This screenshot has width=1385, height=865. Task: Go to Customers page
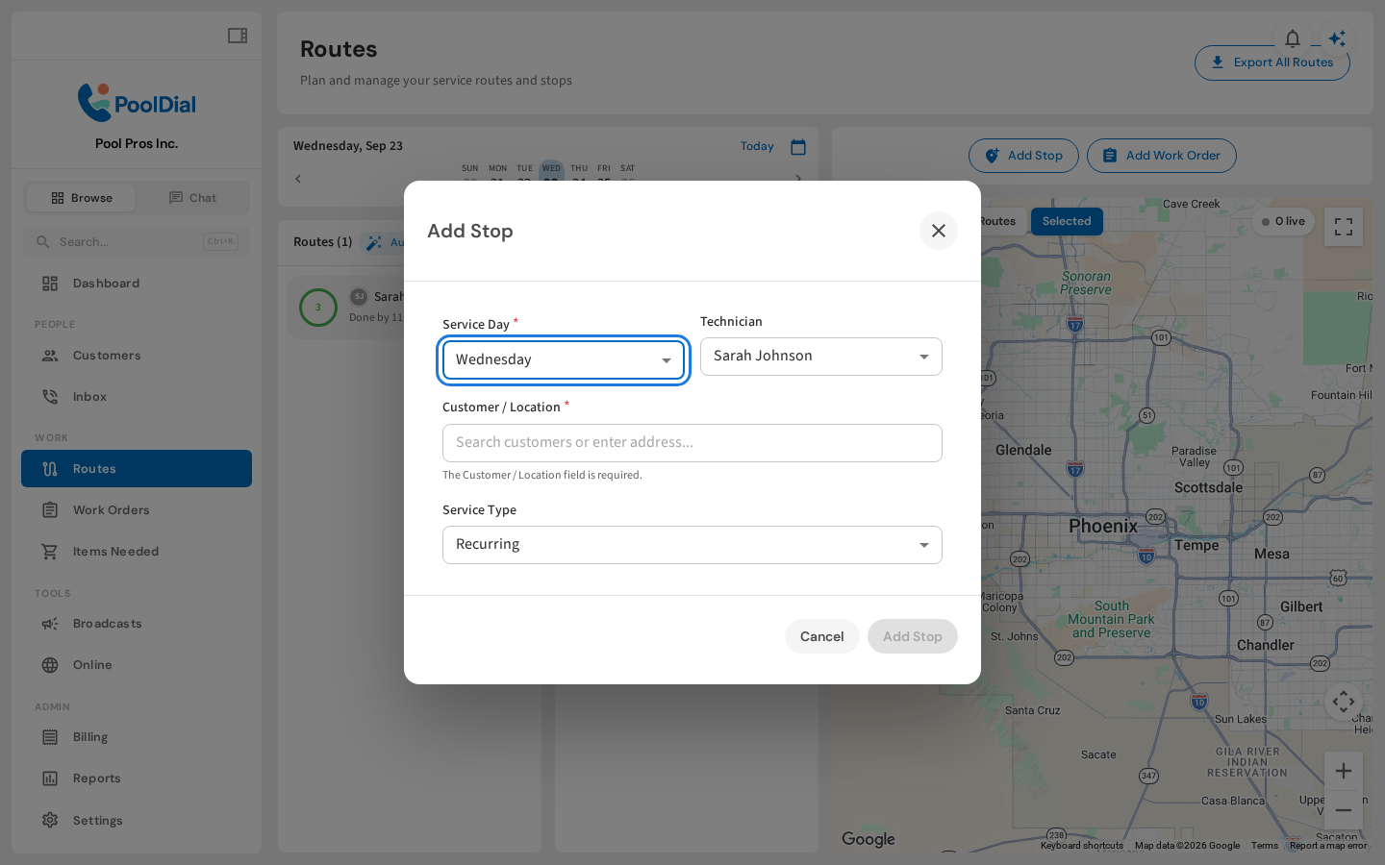click(x=137, y=356)
